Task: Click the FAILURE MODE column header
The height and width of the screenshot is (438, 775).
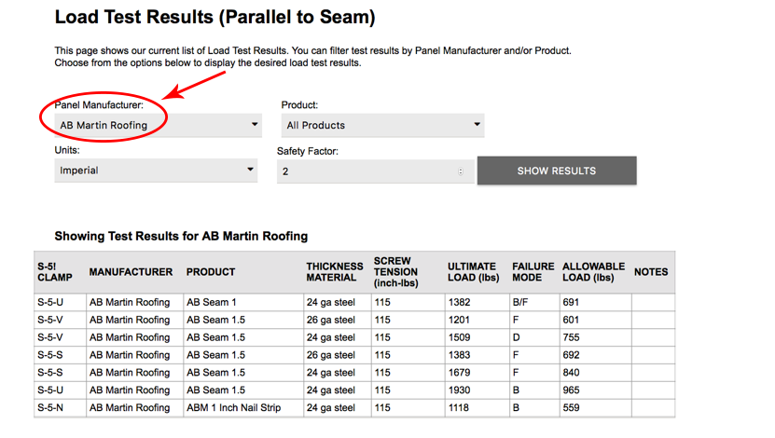Action: pos(533,272)
